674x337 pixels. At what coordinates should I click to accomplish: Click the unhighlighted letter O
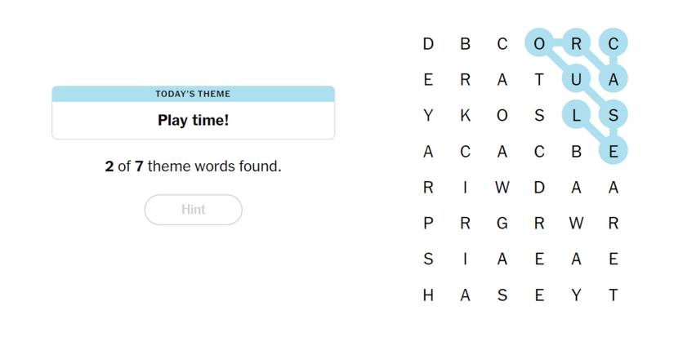(502, 115)
